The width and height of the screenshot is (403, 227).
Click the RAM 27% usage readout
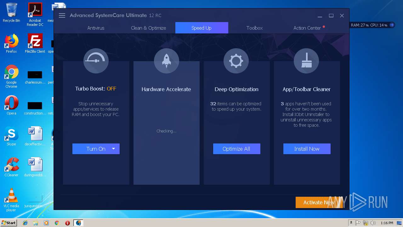(x=360, y=25)
